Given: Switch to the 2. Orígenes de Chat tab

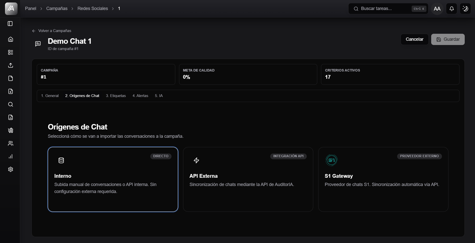Looking at the screenshot, I should coord(82,96).
